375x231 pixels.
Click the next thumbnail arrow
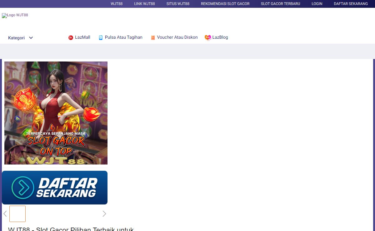tap(104, 214)
